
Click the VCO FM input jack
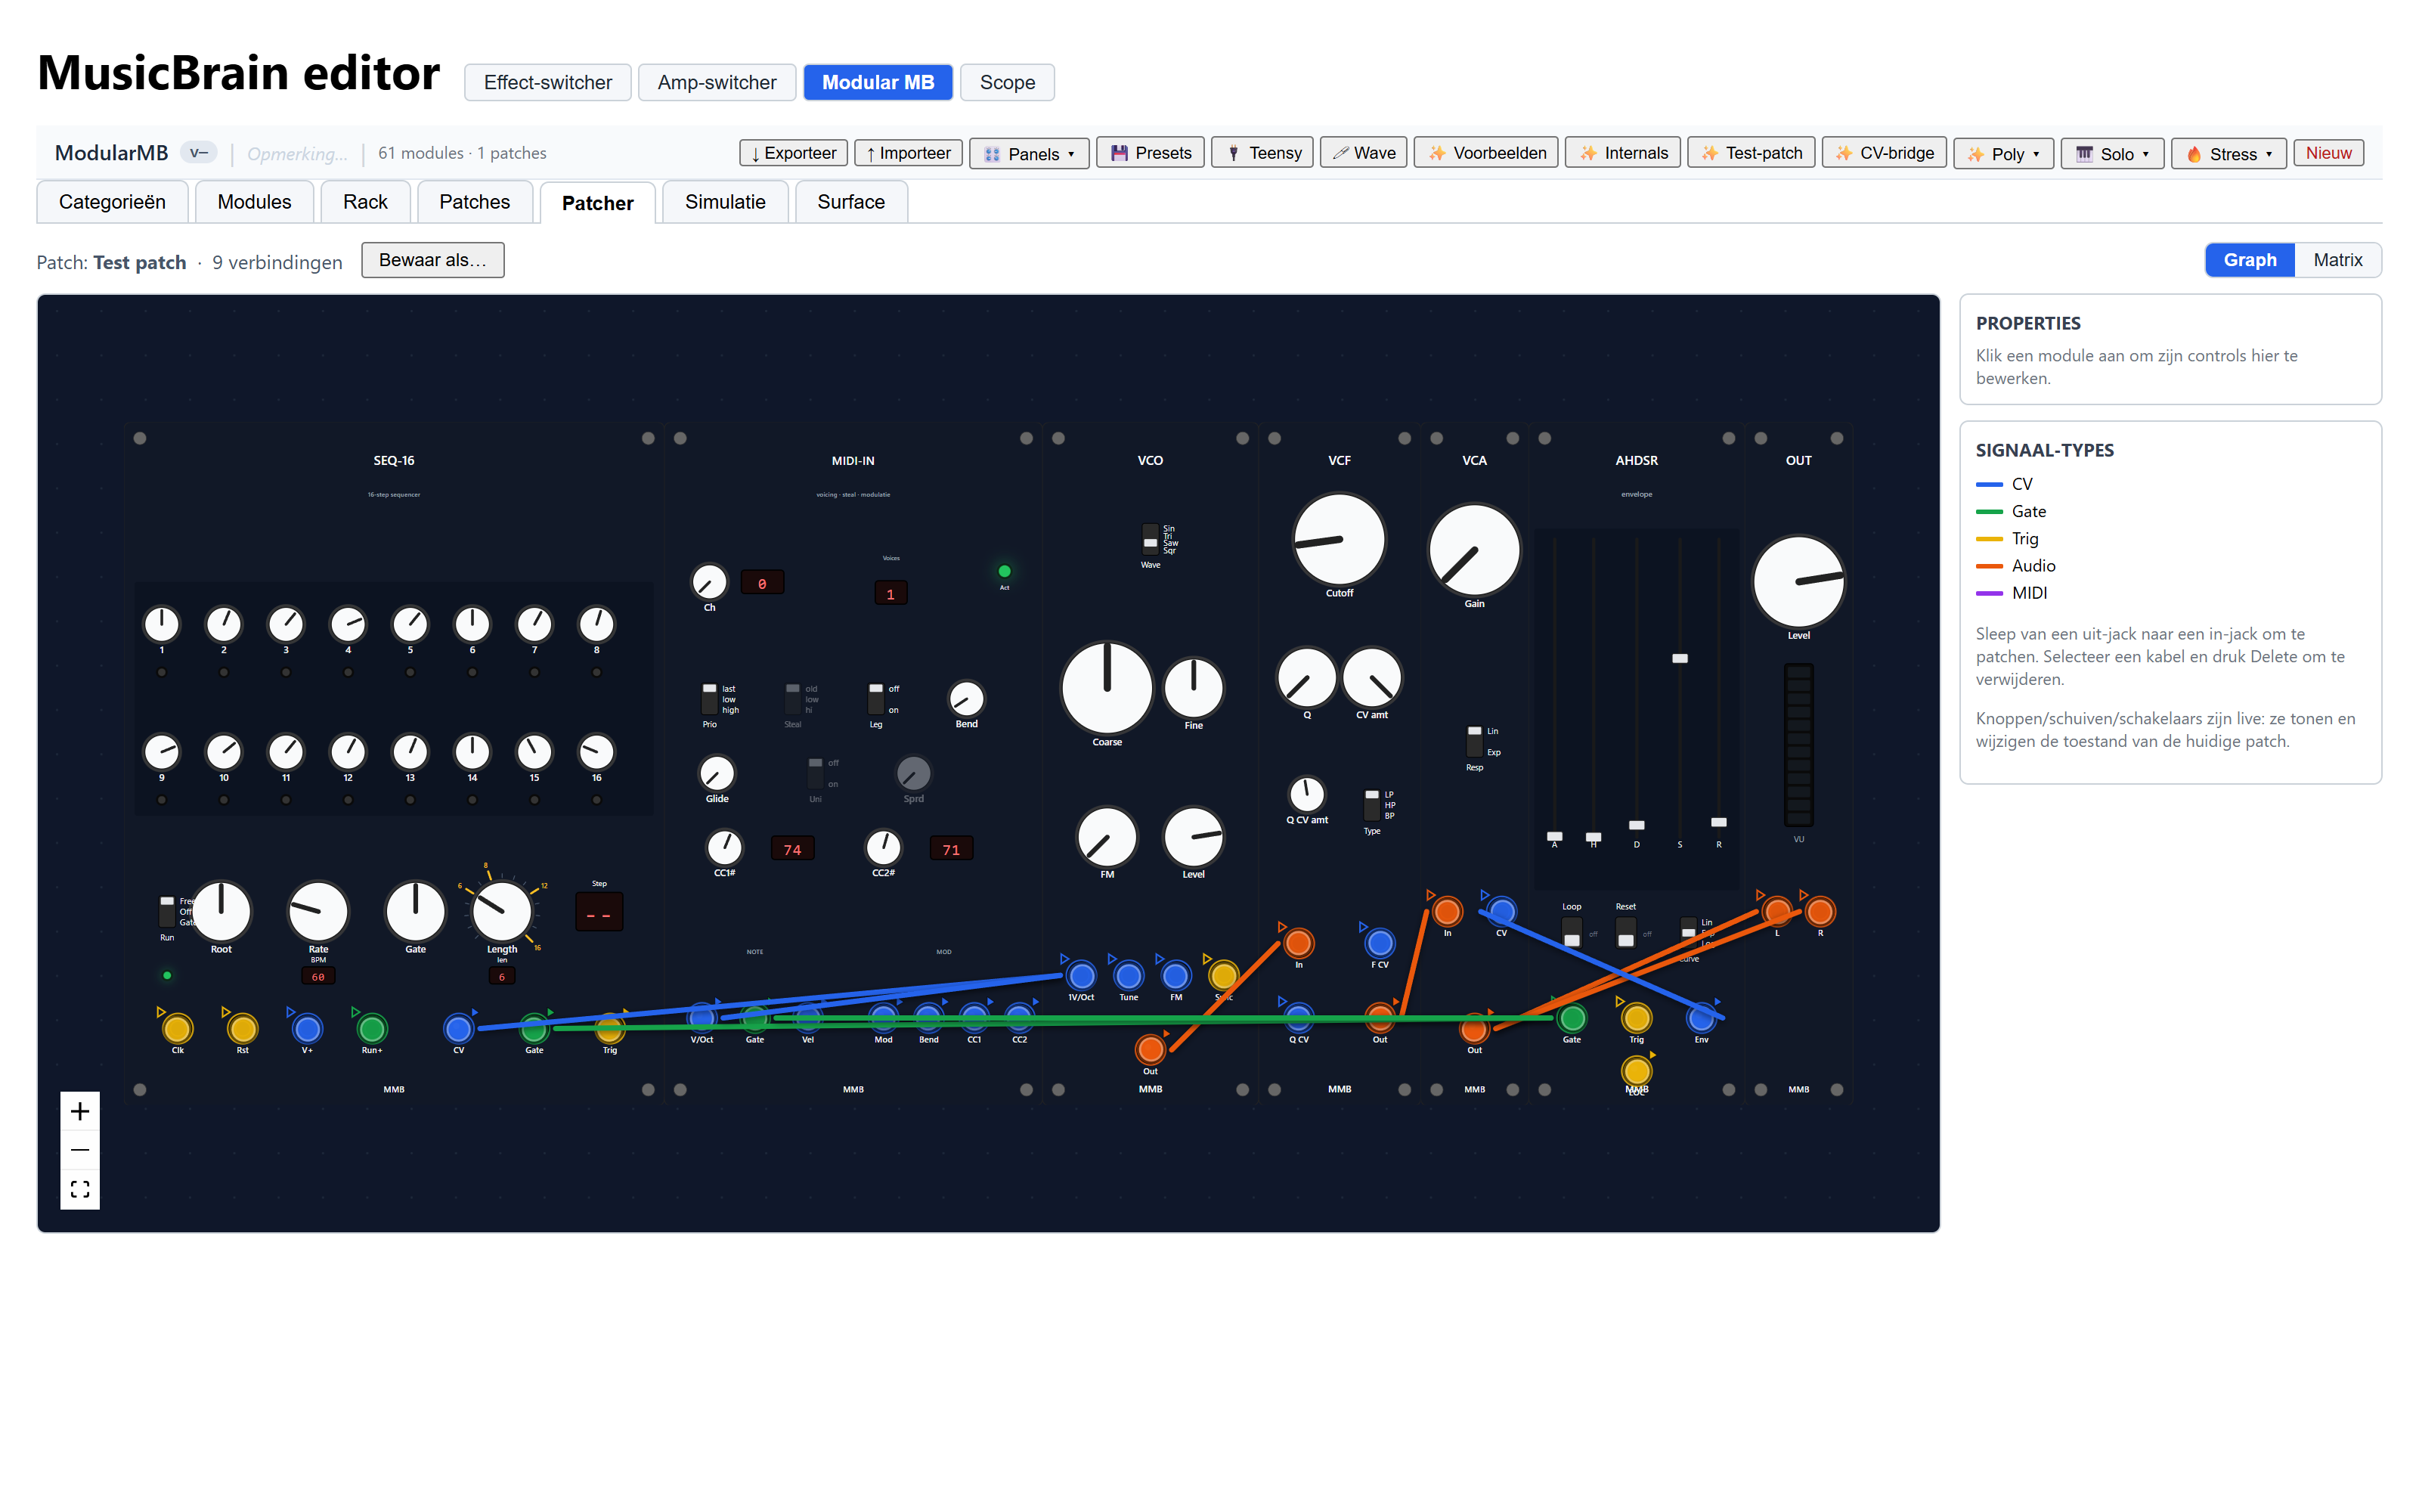click(1175, 975)
